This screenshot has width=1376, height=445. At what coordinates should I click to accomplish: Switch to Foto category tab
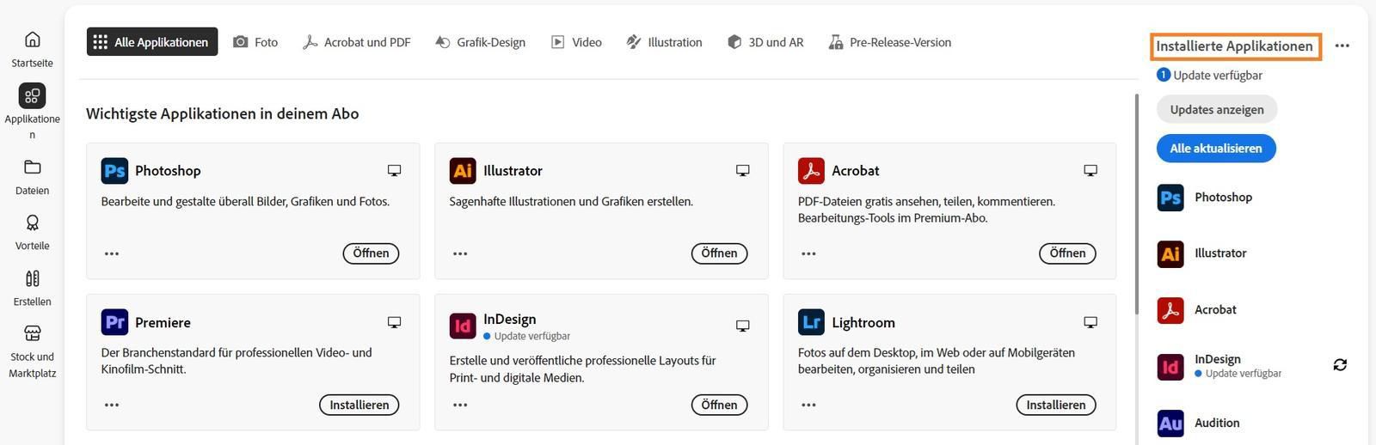255,42
